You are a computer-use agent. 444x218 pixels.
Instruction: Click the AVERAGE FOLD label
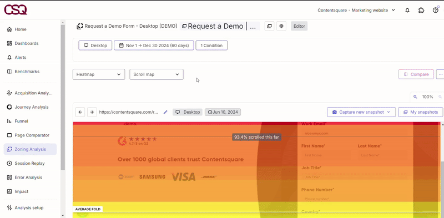88,209
